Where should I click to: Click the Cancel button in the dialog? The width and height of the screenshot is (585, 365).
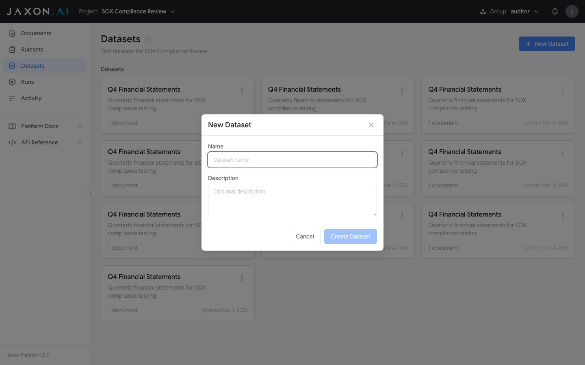(x=305, y=236)
